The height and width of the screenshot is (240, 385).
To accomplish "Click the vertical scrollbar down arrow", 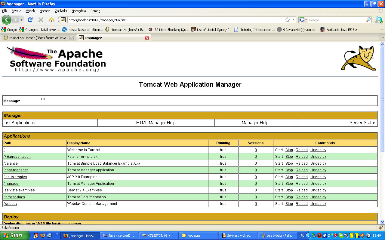I will point(383,221).
